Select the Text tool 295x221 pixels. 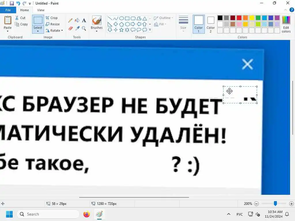click(x=84, y=20)
